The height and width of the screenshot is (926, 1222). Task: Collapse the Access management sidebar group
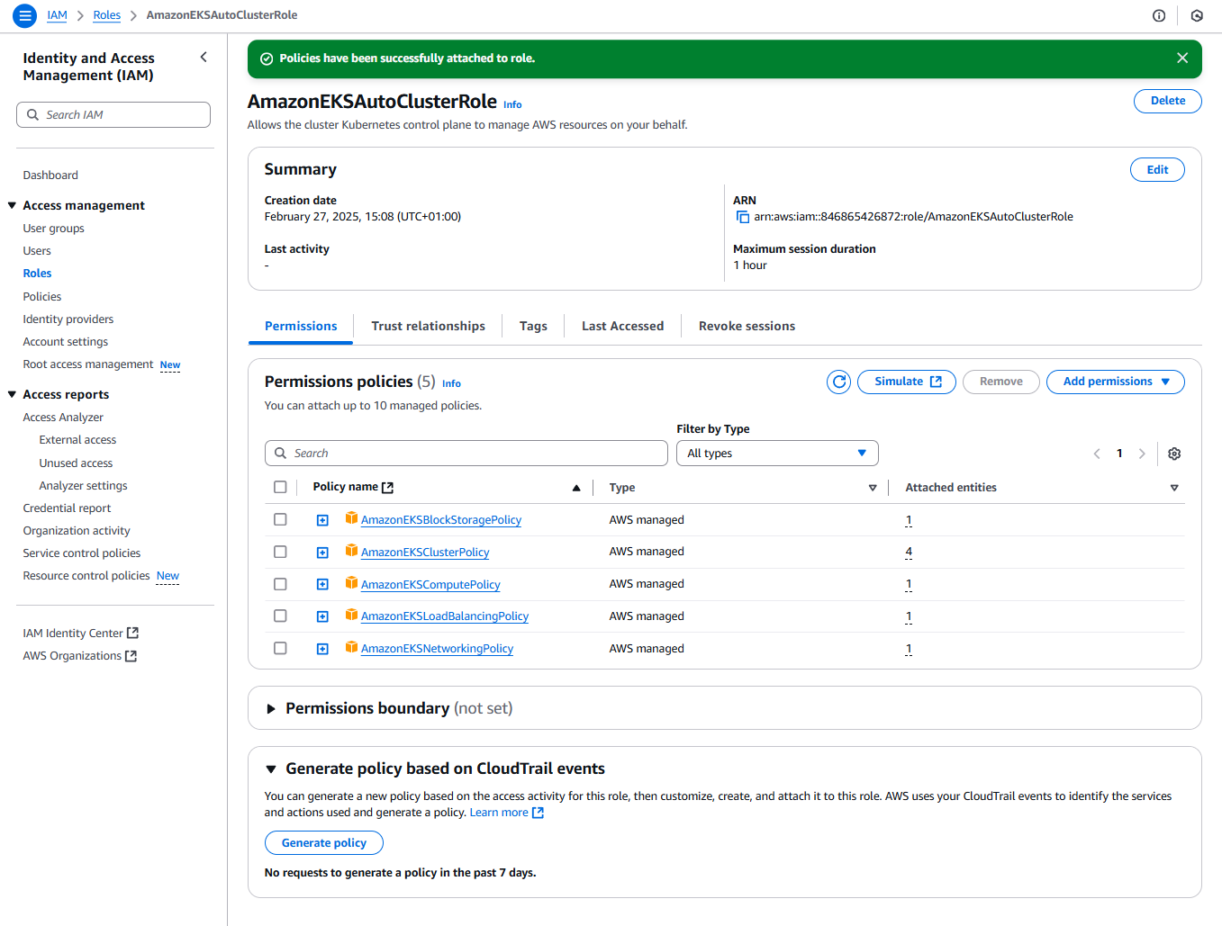pos(13,205)
